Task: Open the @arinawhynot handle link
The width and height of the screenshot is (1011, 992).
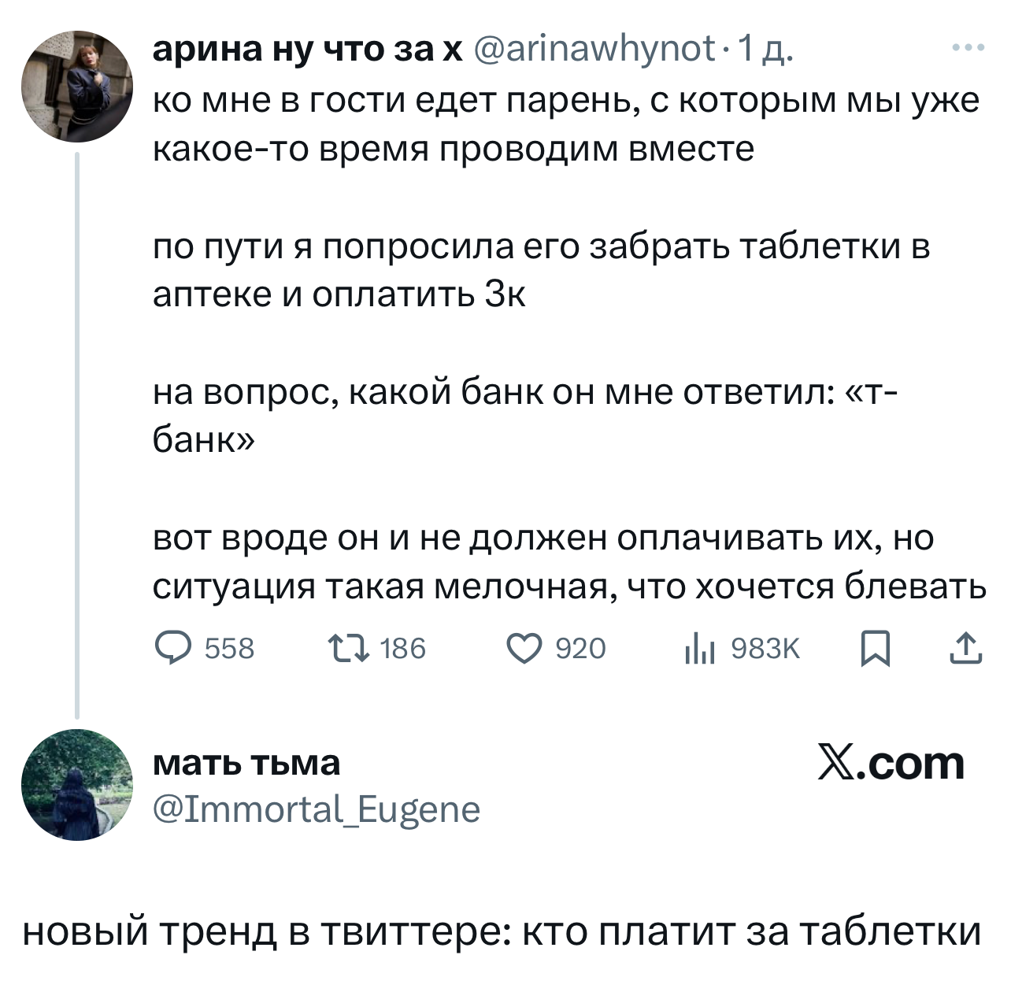Action: (595, 49)
